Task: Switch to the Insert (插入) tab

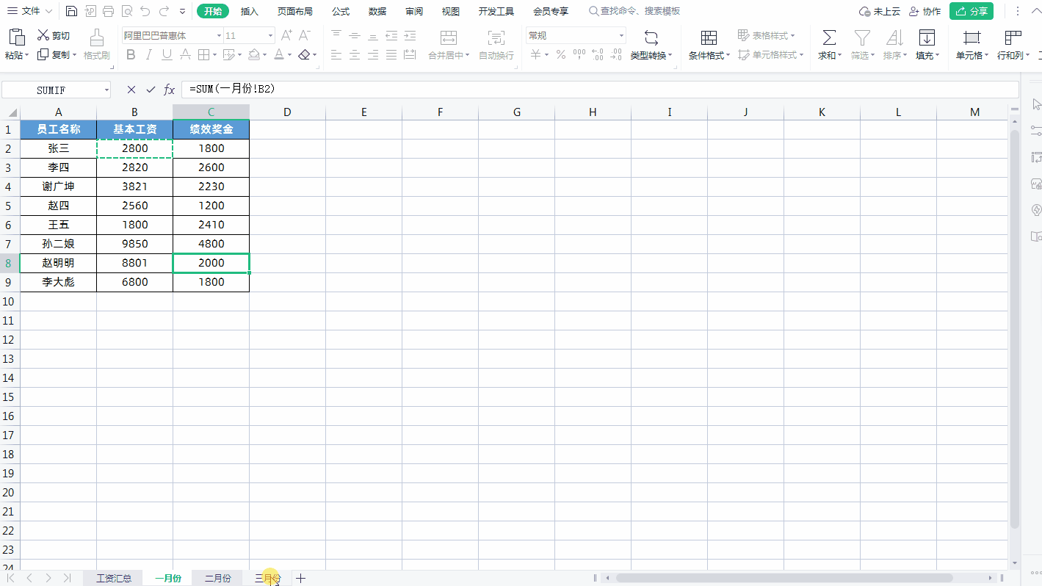Action: pos(250,11)
